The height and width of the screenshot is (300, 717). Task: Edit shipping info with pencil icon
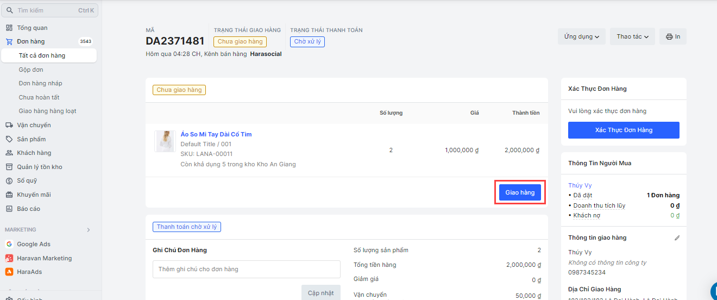(x=677, y=237)
